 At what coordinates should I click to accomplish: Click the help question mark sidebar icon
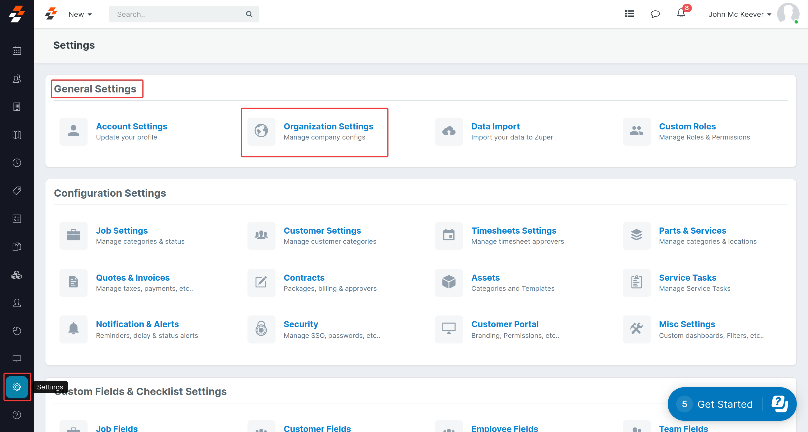point(17,415)
